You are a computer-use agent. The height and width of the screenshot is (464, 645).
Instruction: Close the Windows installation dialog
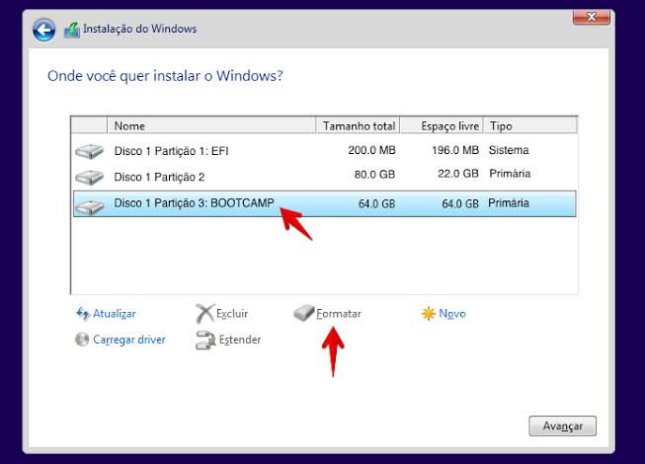(x=592, y=17)
